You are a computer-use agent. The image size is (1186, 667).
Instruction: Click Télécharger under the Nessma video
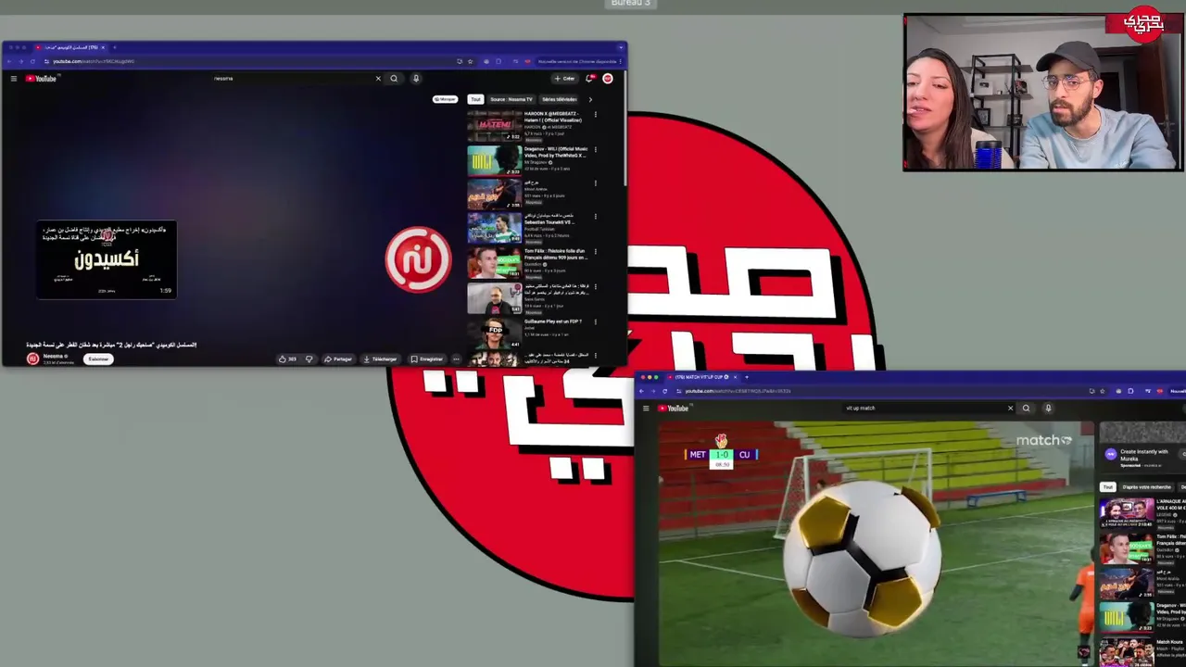[x=380, y=359]
